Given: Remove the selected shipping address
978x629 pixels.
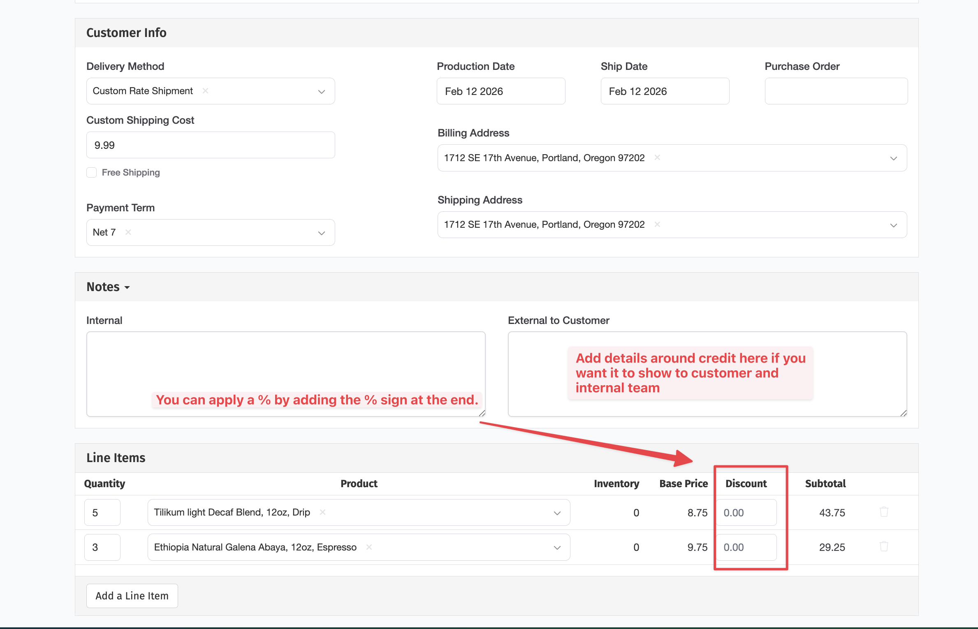Looking at the screenshot, I should [x=657, y=224].
